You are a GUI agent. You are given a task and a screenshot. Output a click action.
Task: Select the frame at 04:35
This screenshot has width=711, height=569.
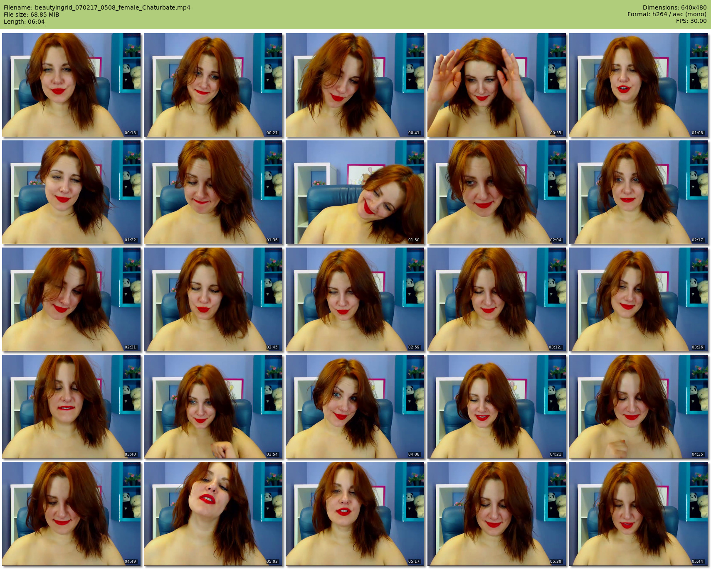point(639,407)
